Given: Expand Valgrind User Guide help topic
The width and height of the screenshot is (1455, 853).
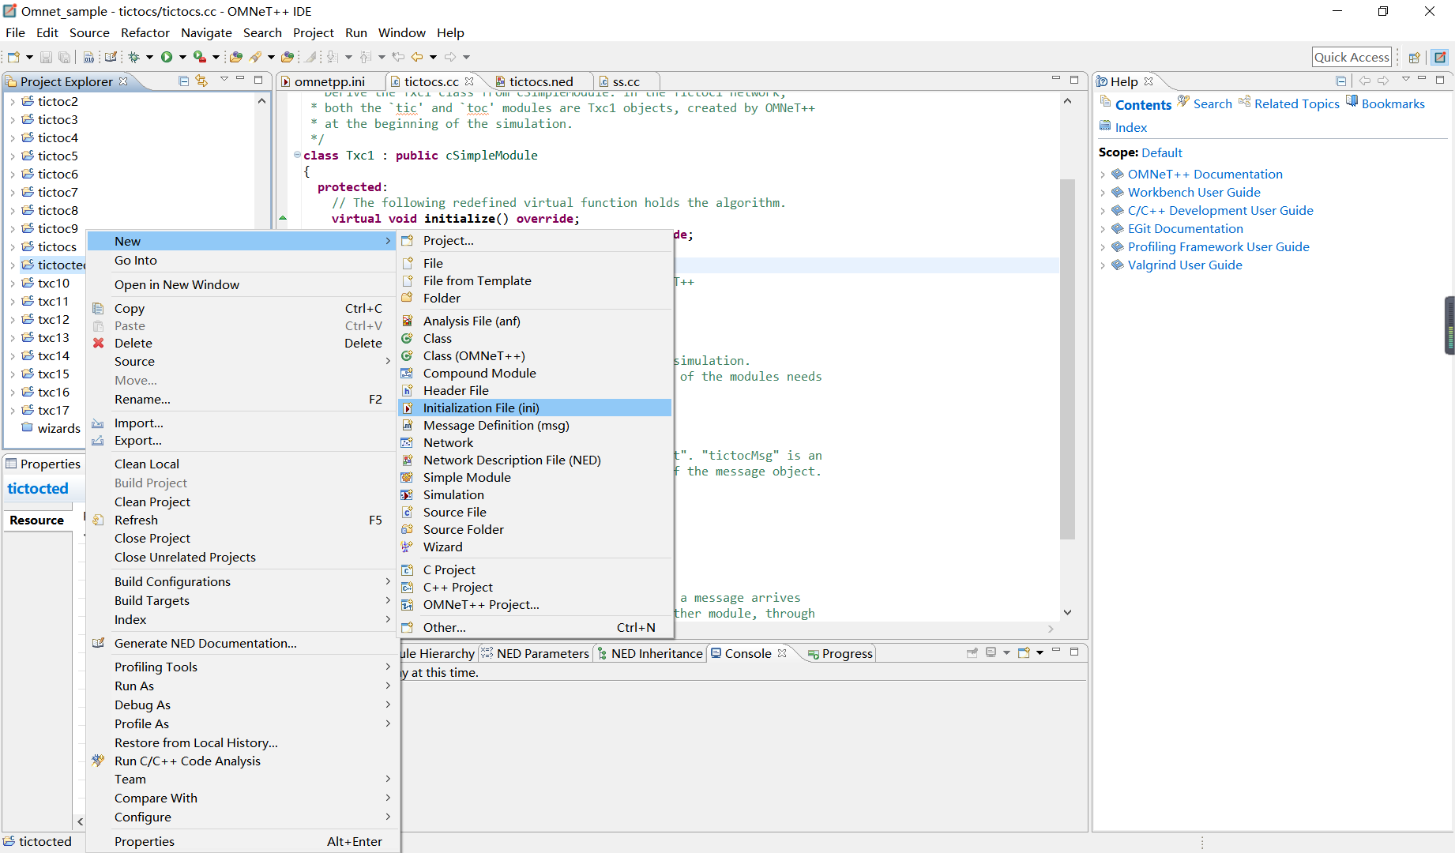Looking at the screenshot, I should point(1103,265).
